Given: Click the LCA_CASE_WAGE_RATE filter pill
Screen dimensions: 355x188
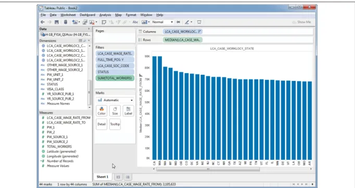Looking at the screenshot, I should coord(115,53).
